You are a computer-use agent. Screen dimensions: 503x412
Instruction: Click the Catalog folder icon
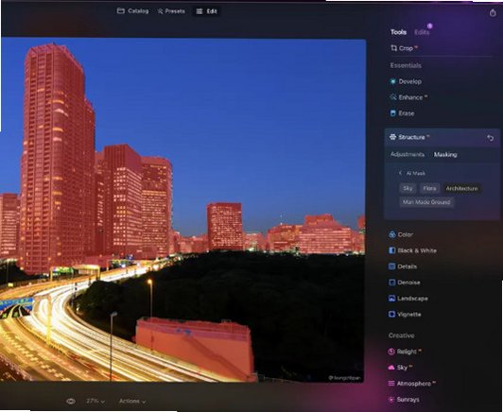121,11
